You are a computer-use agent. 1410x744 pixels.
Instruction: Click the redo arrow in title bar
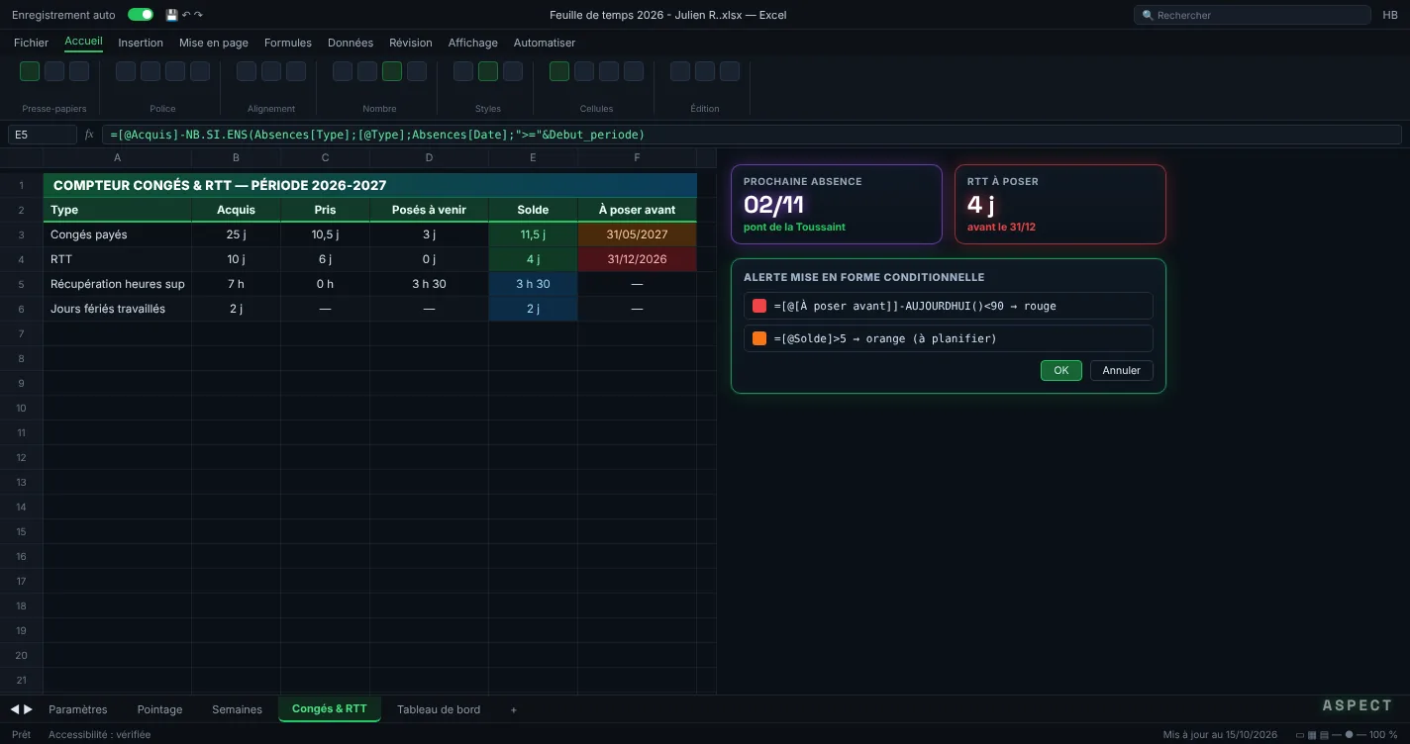[198, 15]
